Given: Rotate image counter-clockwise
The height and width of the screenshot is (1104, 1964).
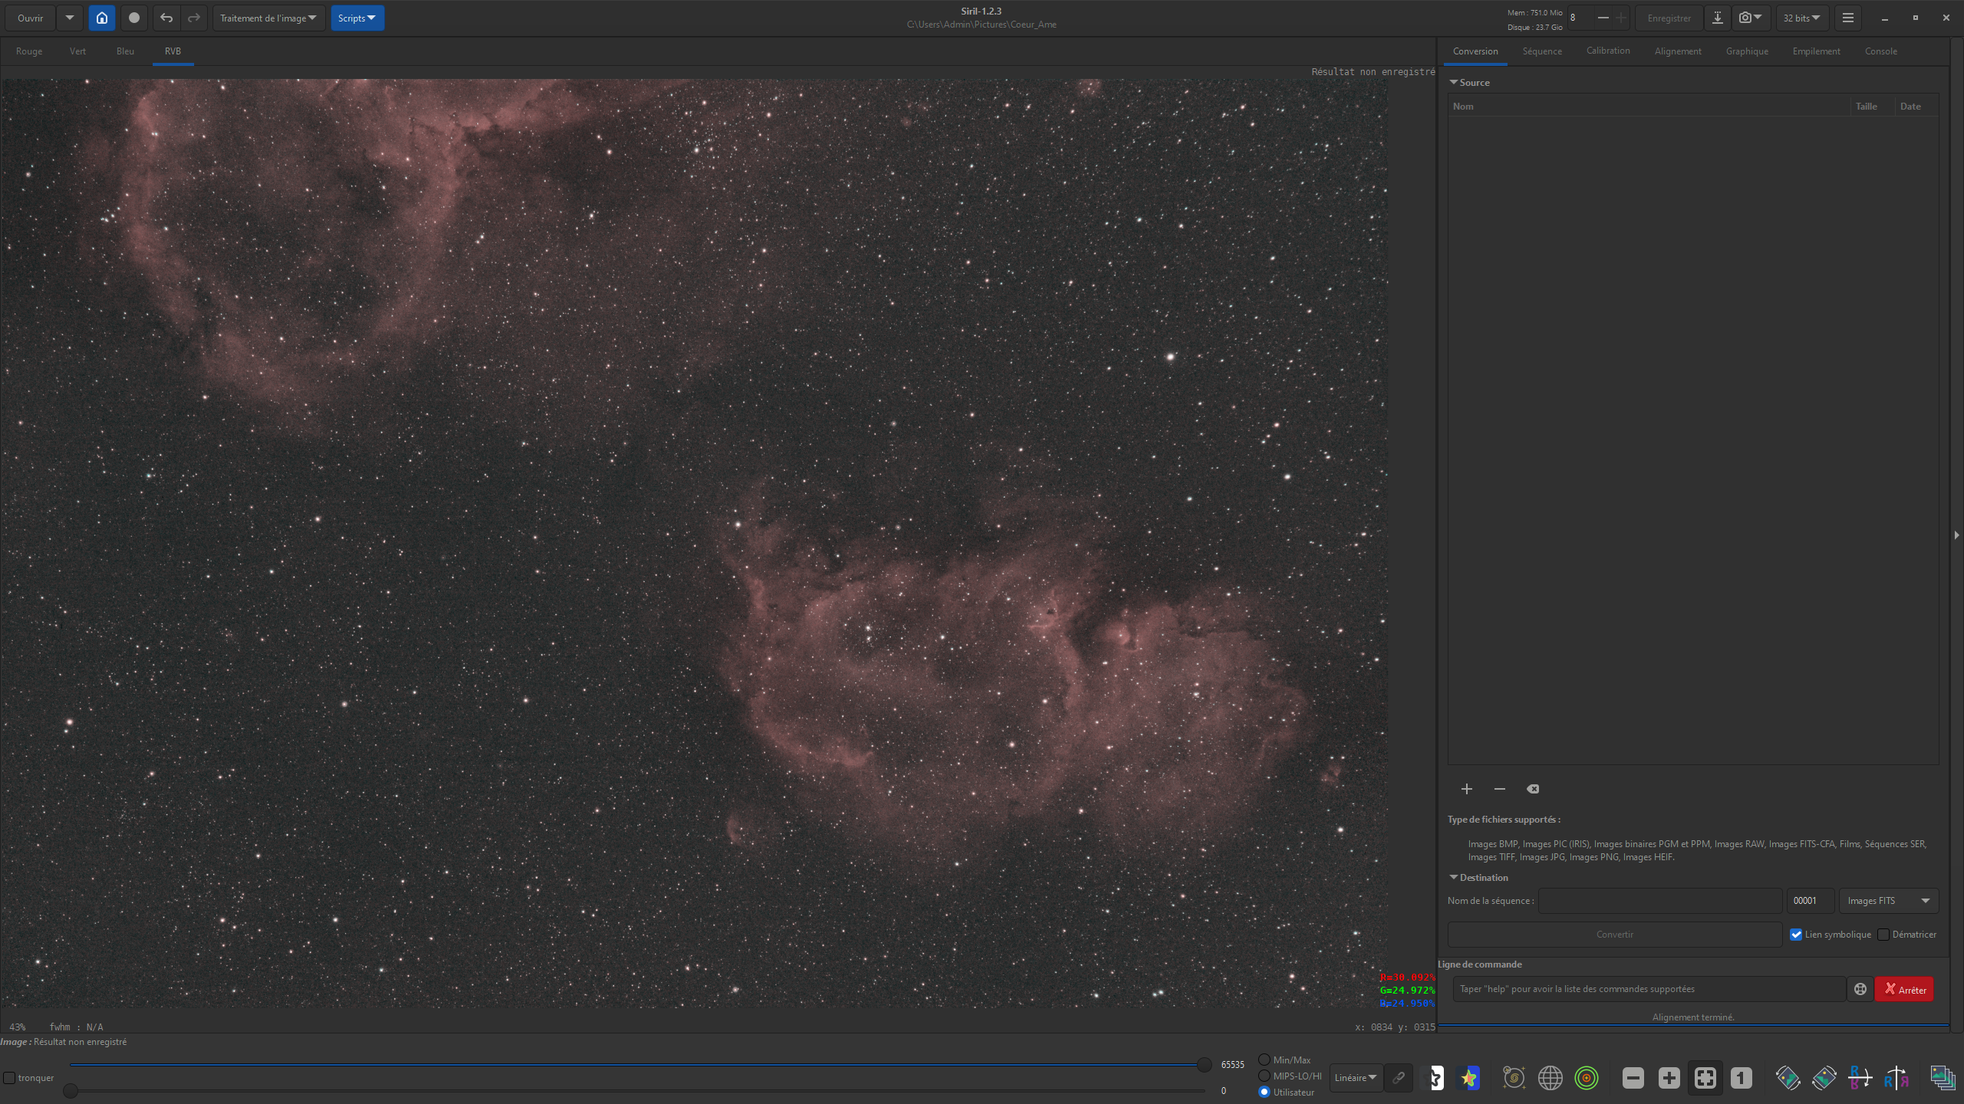Looking at the screenshot, I should pos(1788,1078).
